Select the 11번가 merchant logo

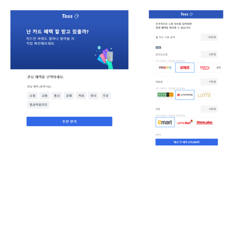[x=204, y=68]
